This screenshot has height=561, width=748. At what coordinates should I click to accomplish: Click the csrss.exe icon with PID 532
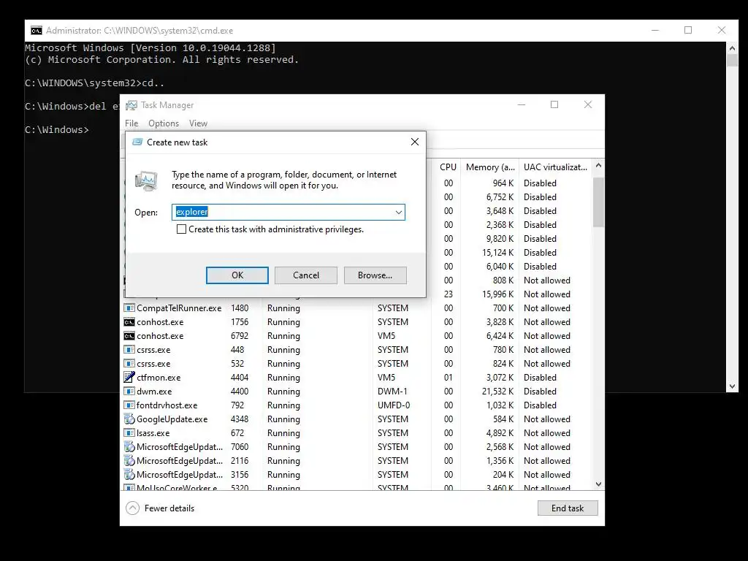pyautogui.click(x=129, y=364)
